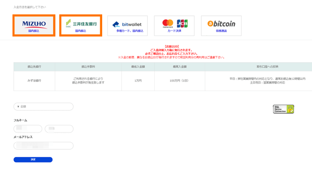Viewport: 312px width, 169px height.
Task: Click the 1万円 minimum deposit cell
Action: click(138, 81)
